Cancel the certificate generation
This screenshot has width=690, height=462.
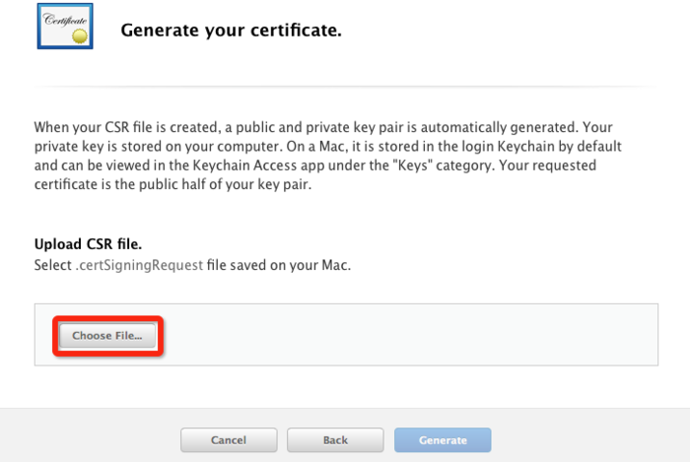tap(228, 439)
